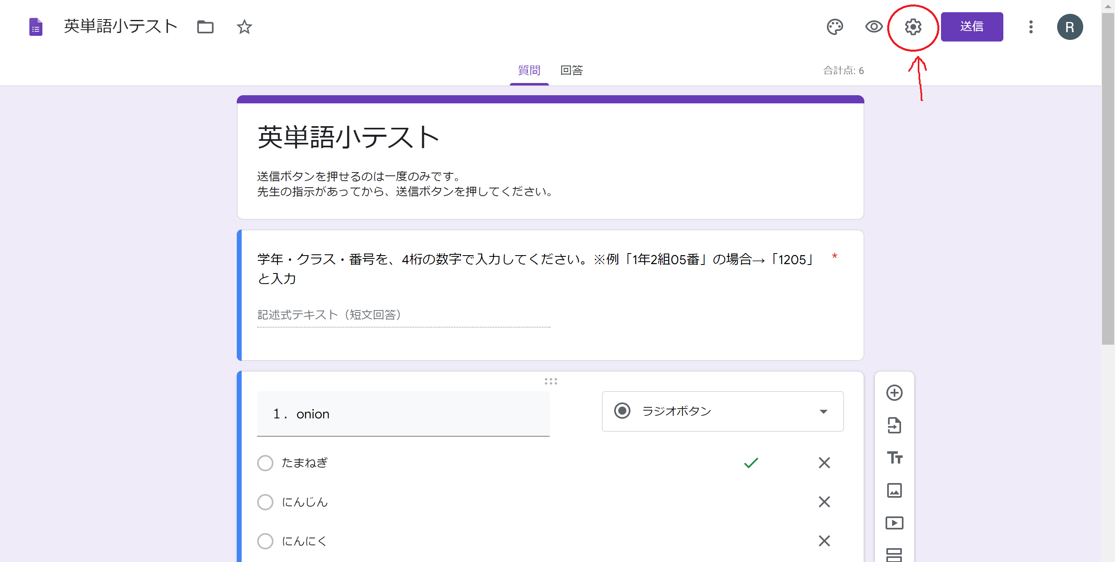Add a question with the plus icon
This screenshot has width=1115, height=562.
pos(894,393)
